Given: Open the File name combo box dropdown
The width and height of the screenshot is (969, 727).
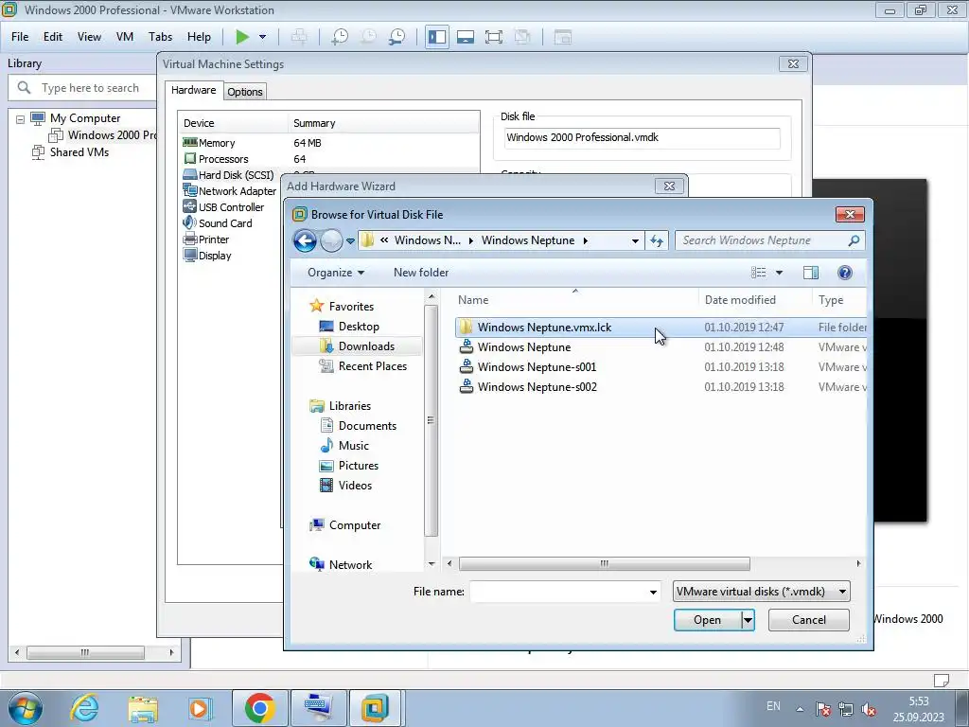Looking at the screenshot, I should (653, 593).
